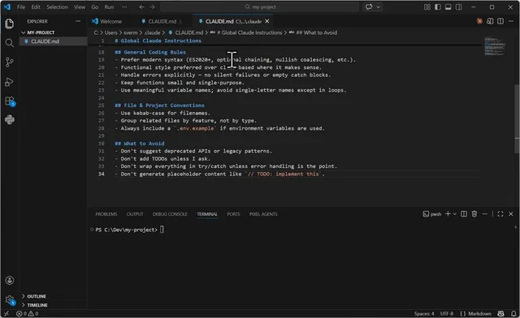Select CLAUDE.md in Explorer tree
The width and height of the screenshot is (520, 318).
pyautogui.click(x=54, y=41)
